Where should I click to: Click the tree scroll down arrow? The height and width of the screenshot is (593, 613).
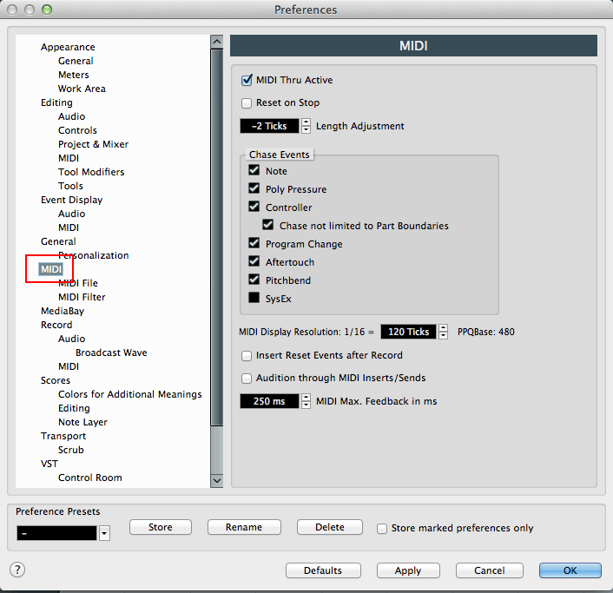pos(216,481)
